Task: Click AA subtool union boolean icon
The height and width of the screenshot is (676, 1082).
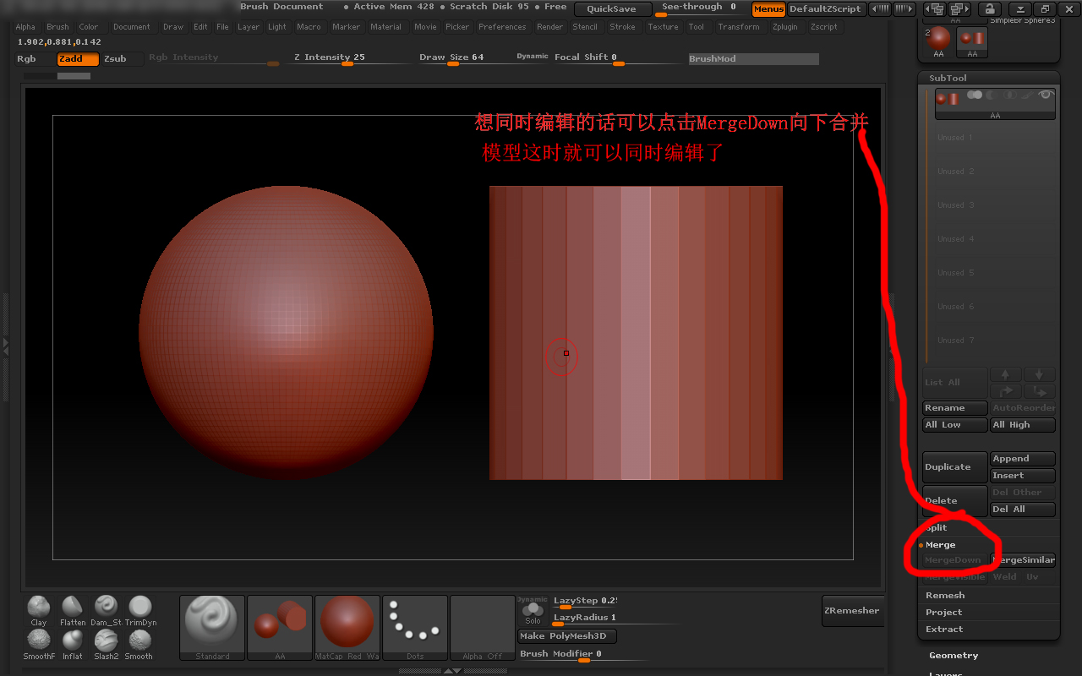Action: 975,95
